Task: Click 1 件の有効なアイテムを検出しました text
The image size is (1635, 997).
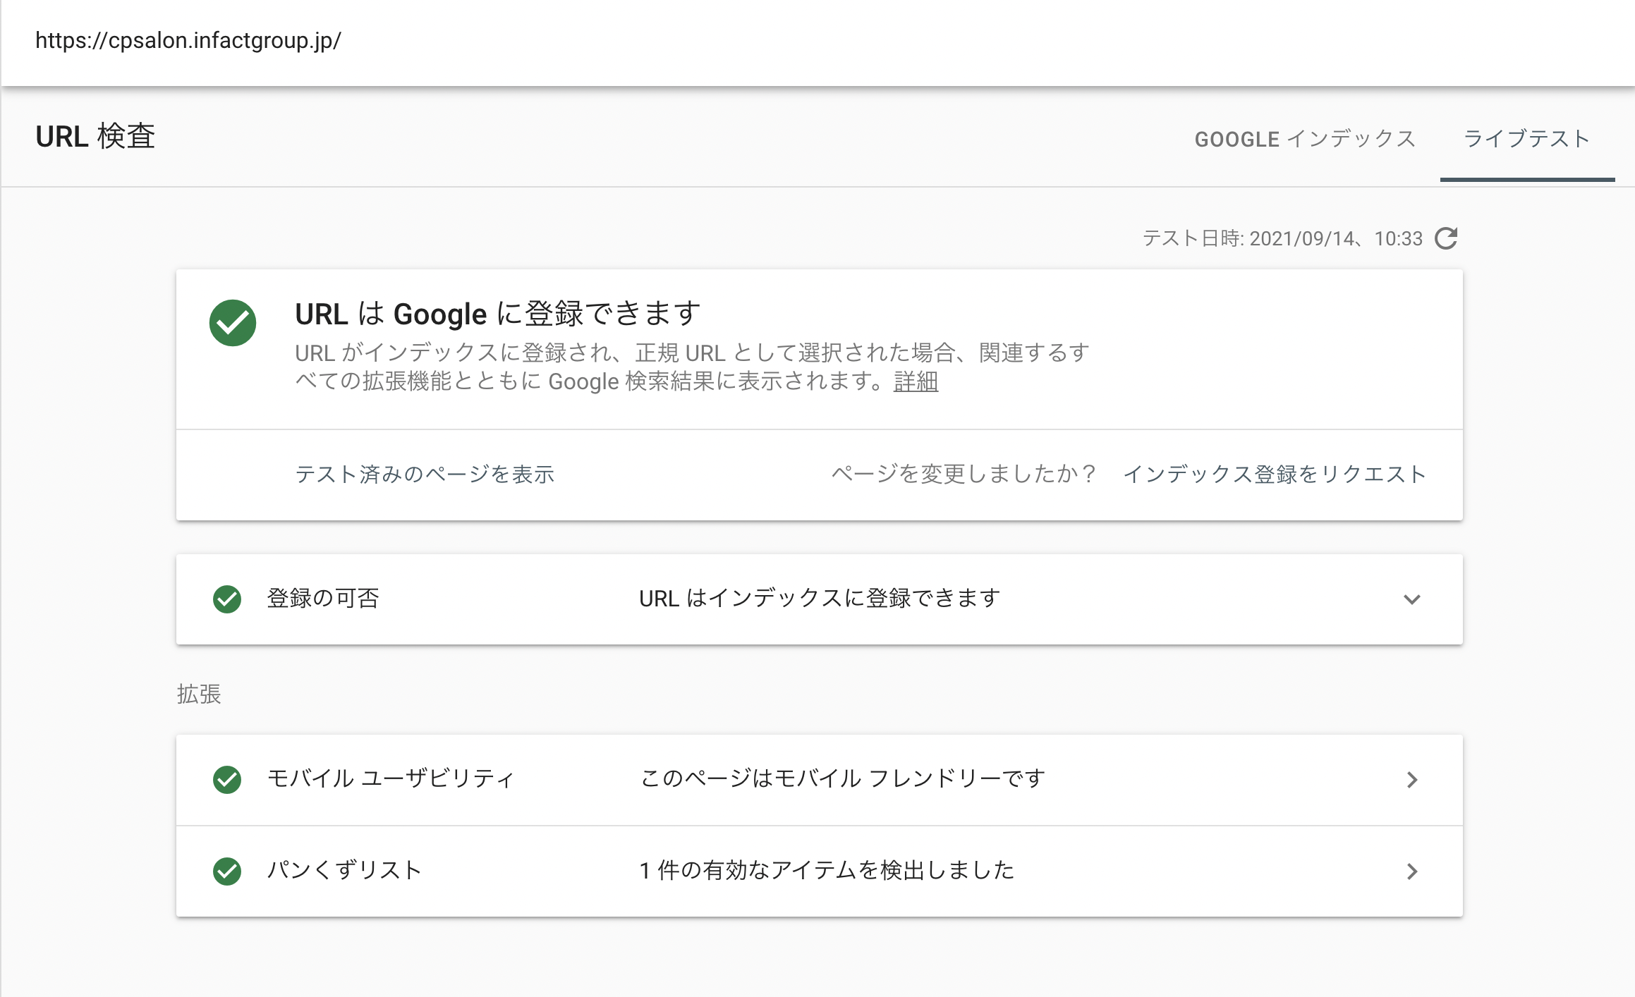Action: point(827,870)
